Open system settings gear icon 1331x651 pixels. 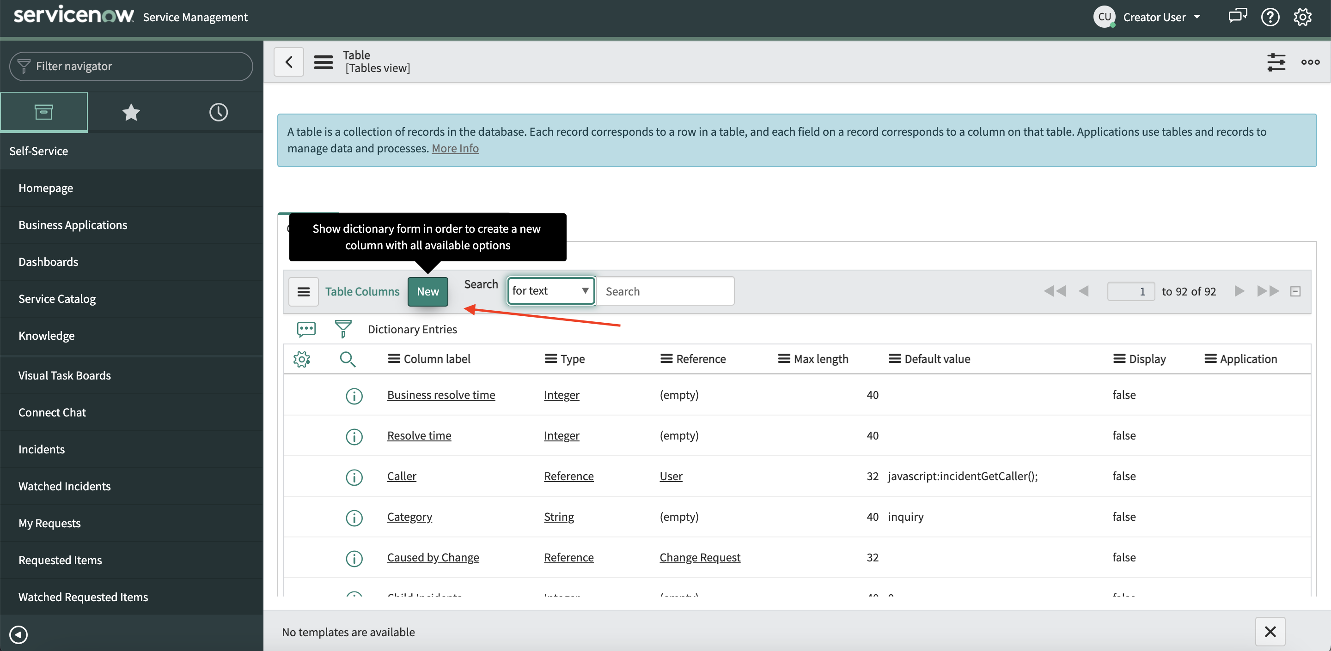click(1303, 17)
